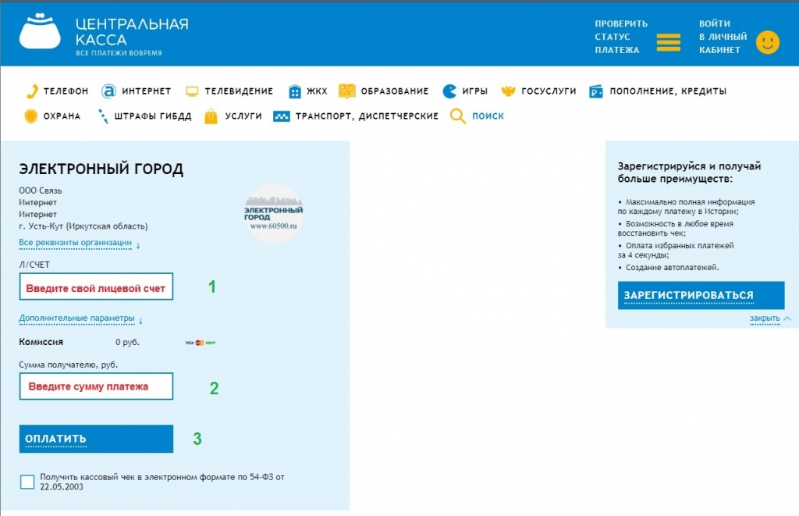Click the shopping bag icon beside Услуги
Viewport: 799px width, 516px height.
tap(211, 117)
